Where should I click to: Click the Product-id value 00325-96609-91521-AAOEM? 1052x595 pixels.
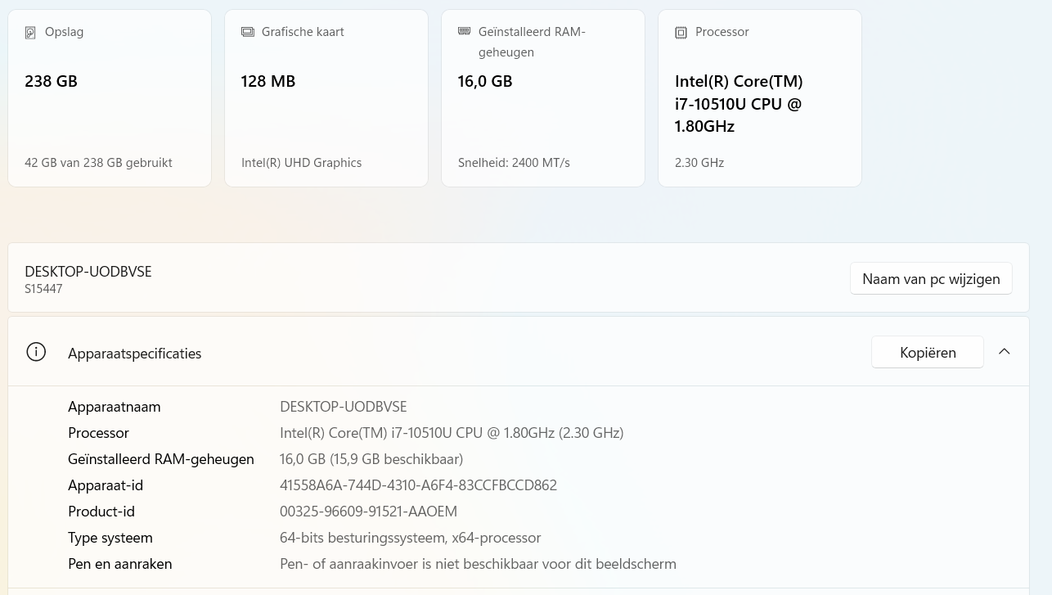[x=368, y=512]
